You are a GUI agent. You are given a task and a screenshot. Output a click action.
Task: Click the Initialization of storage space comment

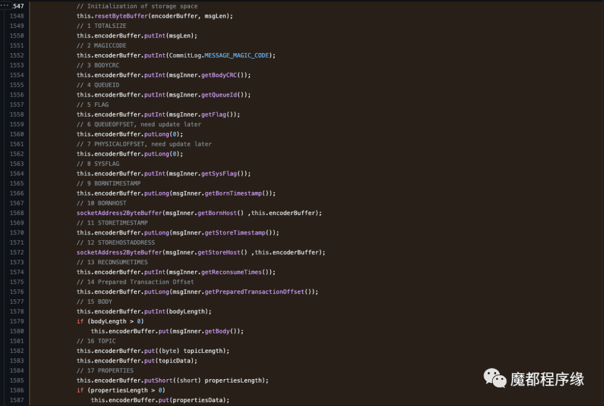(x=137, y=6)
